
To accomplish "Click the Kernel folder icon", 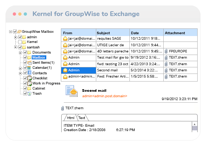I will tap(24, 42).
